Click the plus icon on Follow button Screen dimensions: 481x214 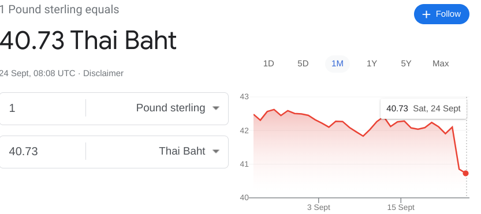[x=426, y=14]
